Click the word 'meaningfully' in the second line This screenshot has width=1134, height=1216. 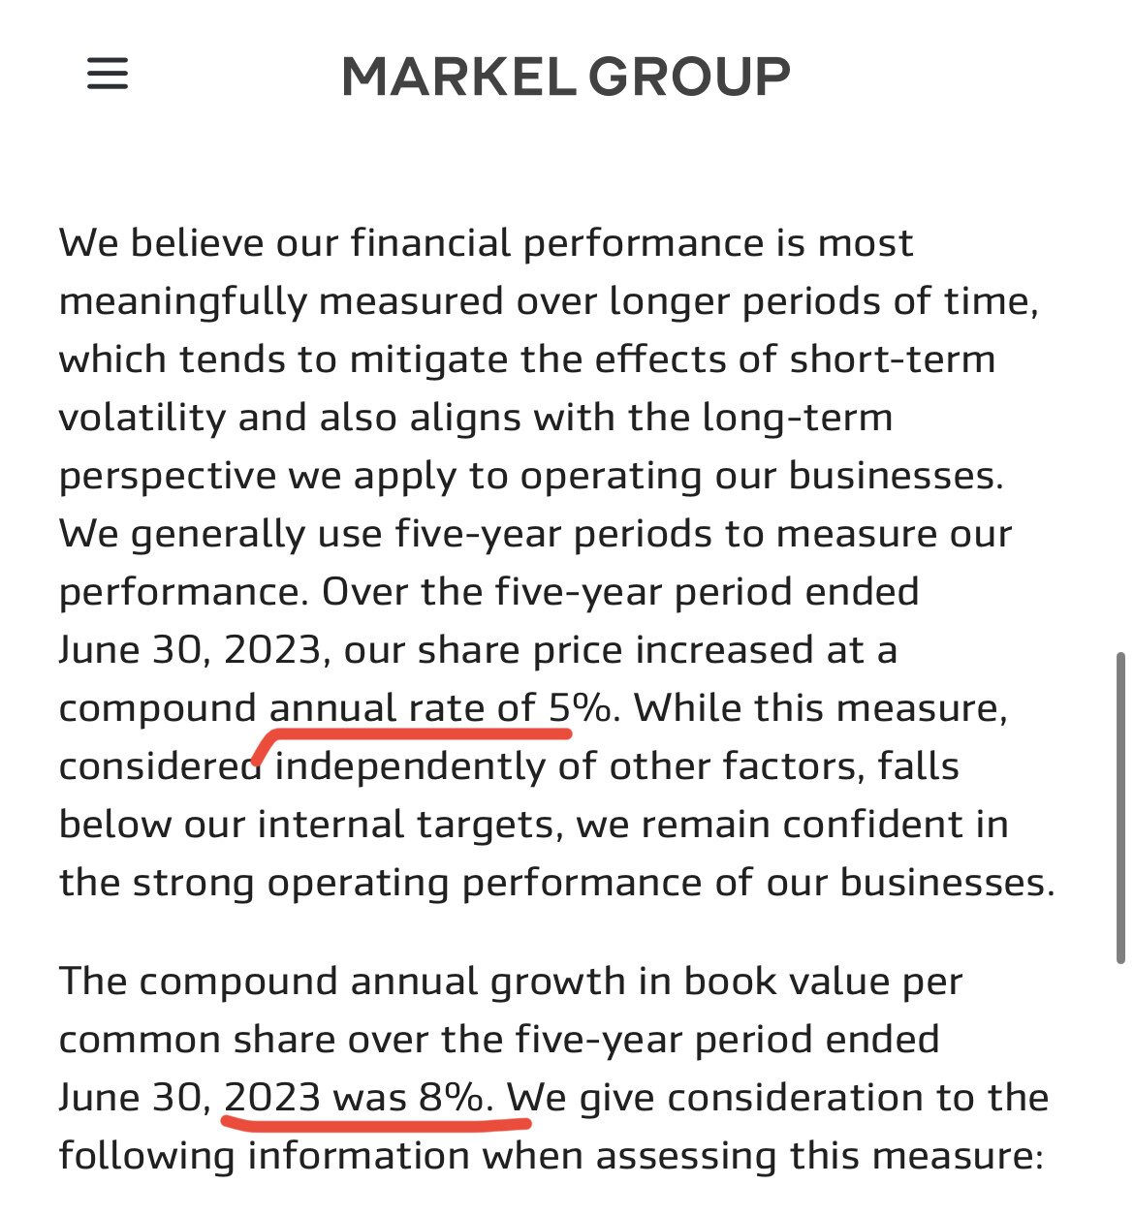(183, 301)
